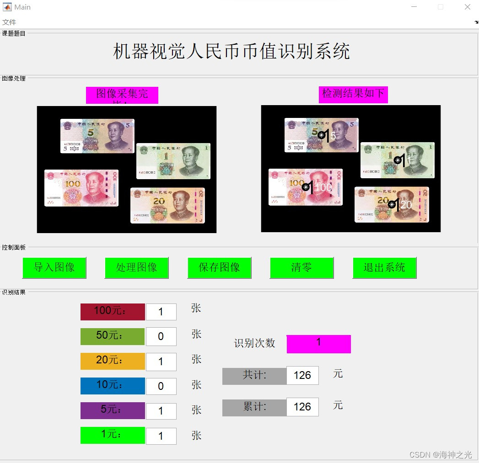Viewport: 479px width, 463px height.
Task: Click the 100 yuan note in the source image
Action: point(81,188)
